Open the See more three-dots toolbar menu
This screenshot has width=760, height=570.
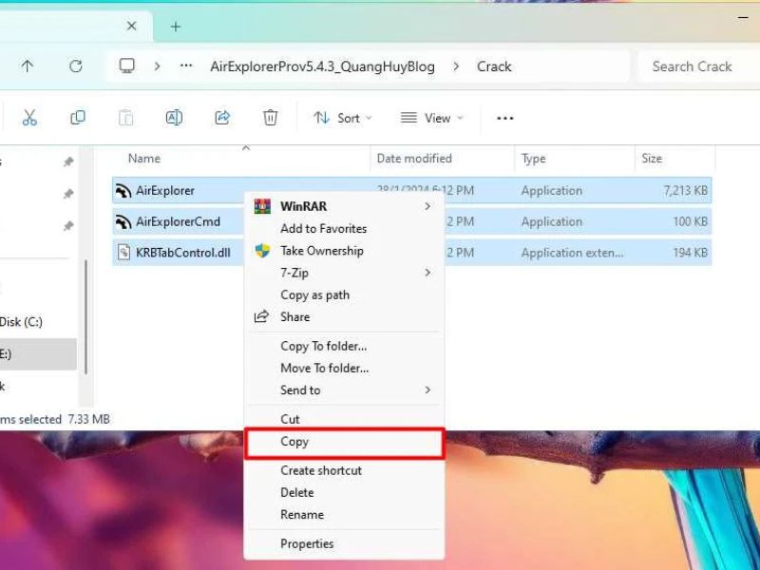point(505,118)
